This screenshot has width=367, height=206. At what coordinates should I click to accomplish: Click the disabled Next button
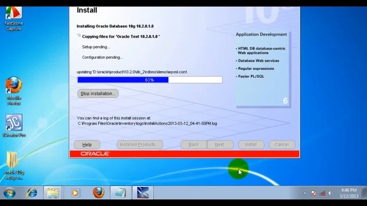[220, 145]
